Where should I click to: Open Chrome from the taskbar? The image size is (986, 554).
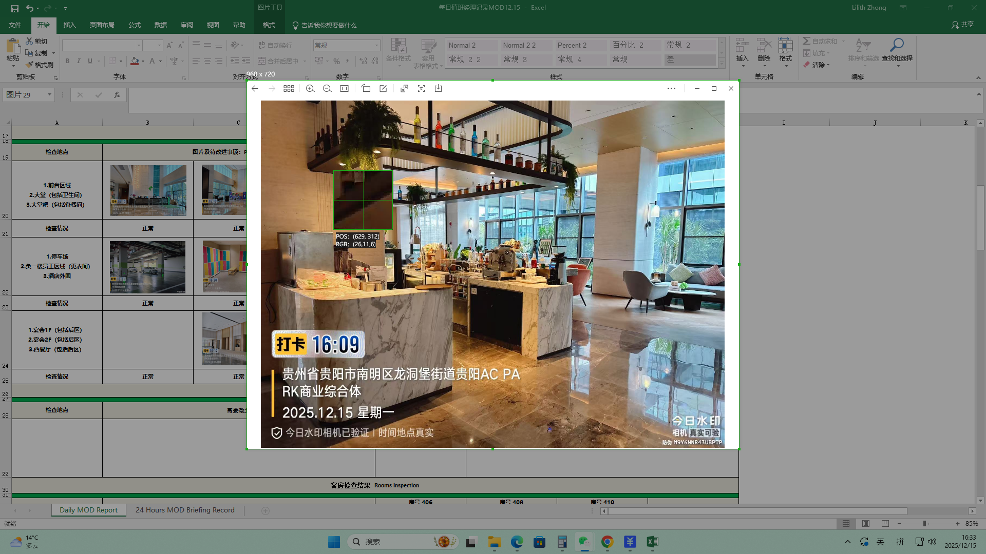pos(607,542)
